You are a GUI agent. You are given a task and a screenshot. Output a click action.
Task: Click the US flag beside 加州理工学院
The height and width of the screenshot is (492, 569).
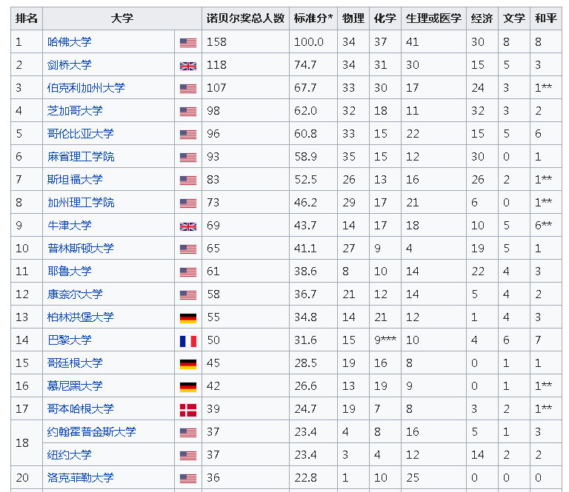tap(188, 203)
